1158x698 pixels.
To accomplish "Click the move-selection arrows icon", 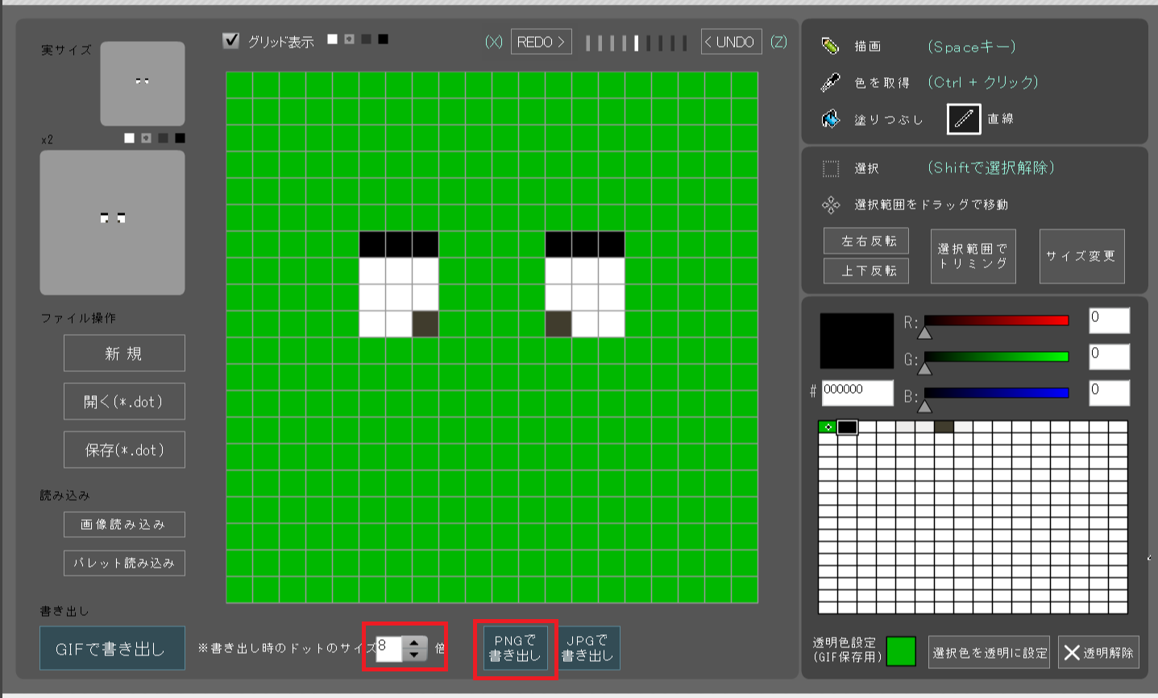I will (831, 205).
